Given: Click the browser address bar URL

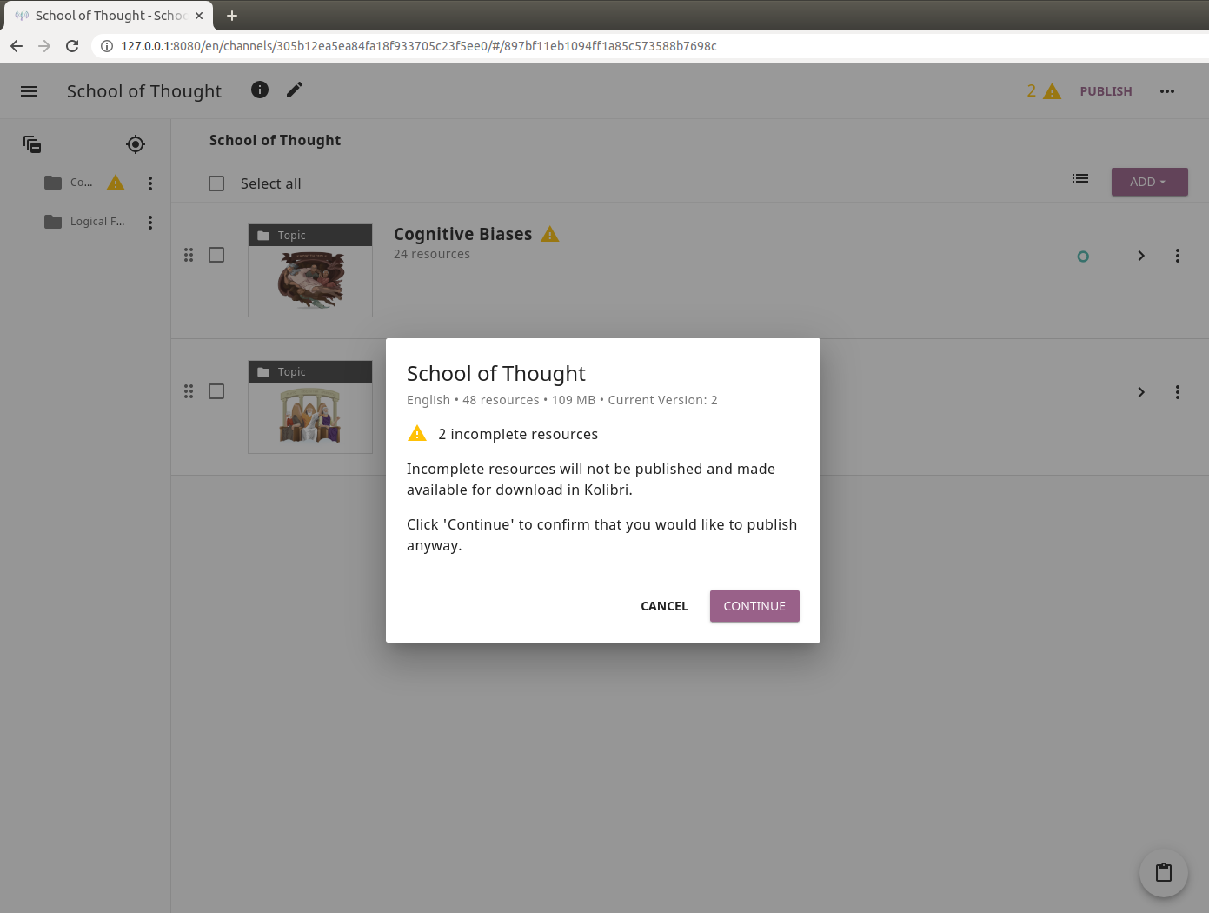Looking at the screenshot, I should click(418, 46).
